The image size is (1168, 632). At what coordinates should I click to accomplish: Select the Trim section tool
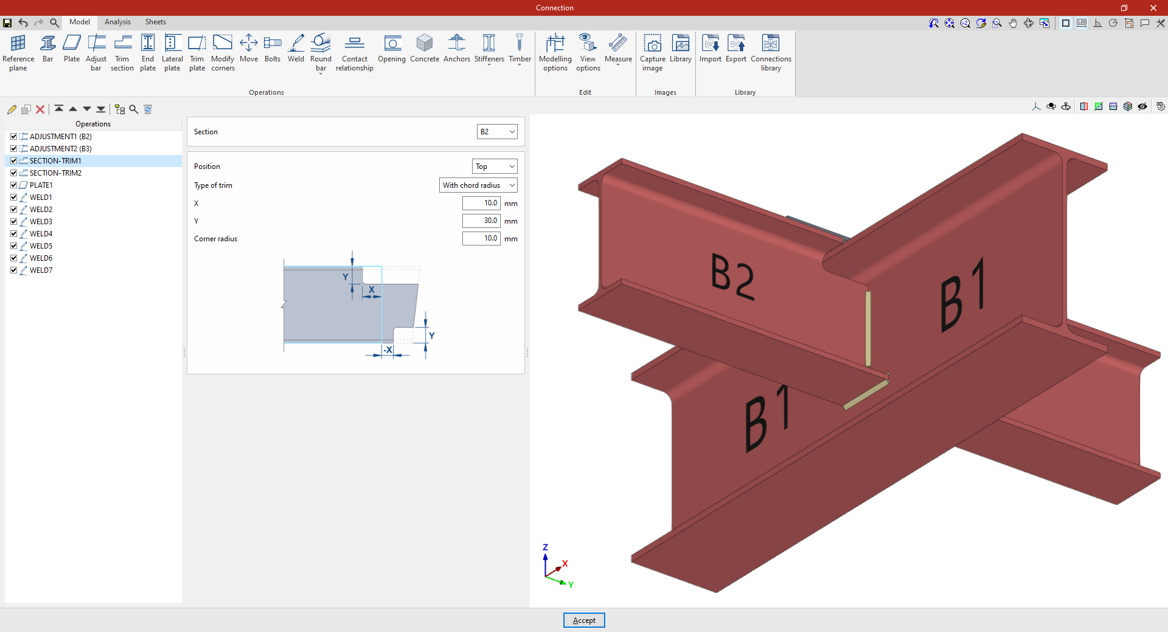coord(122,52)
